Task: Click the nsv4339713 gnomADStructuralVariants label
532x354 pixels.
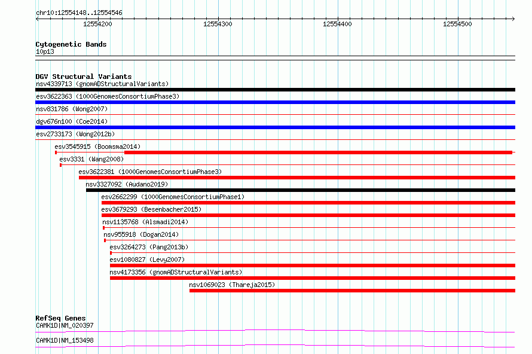Action: (x=102, y=84)
